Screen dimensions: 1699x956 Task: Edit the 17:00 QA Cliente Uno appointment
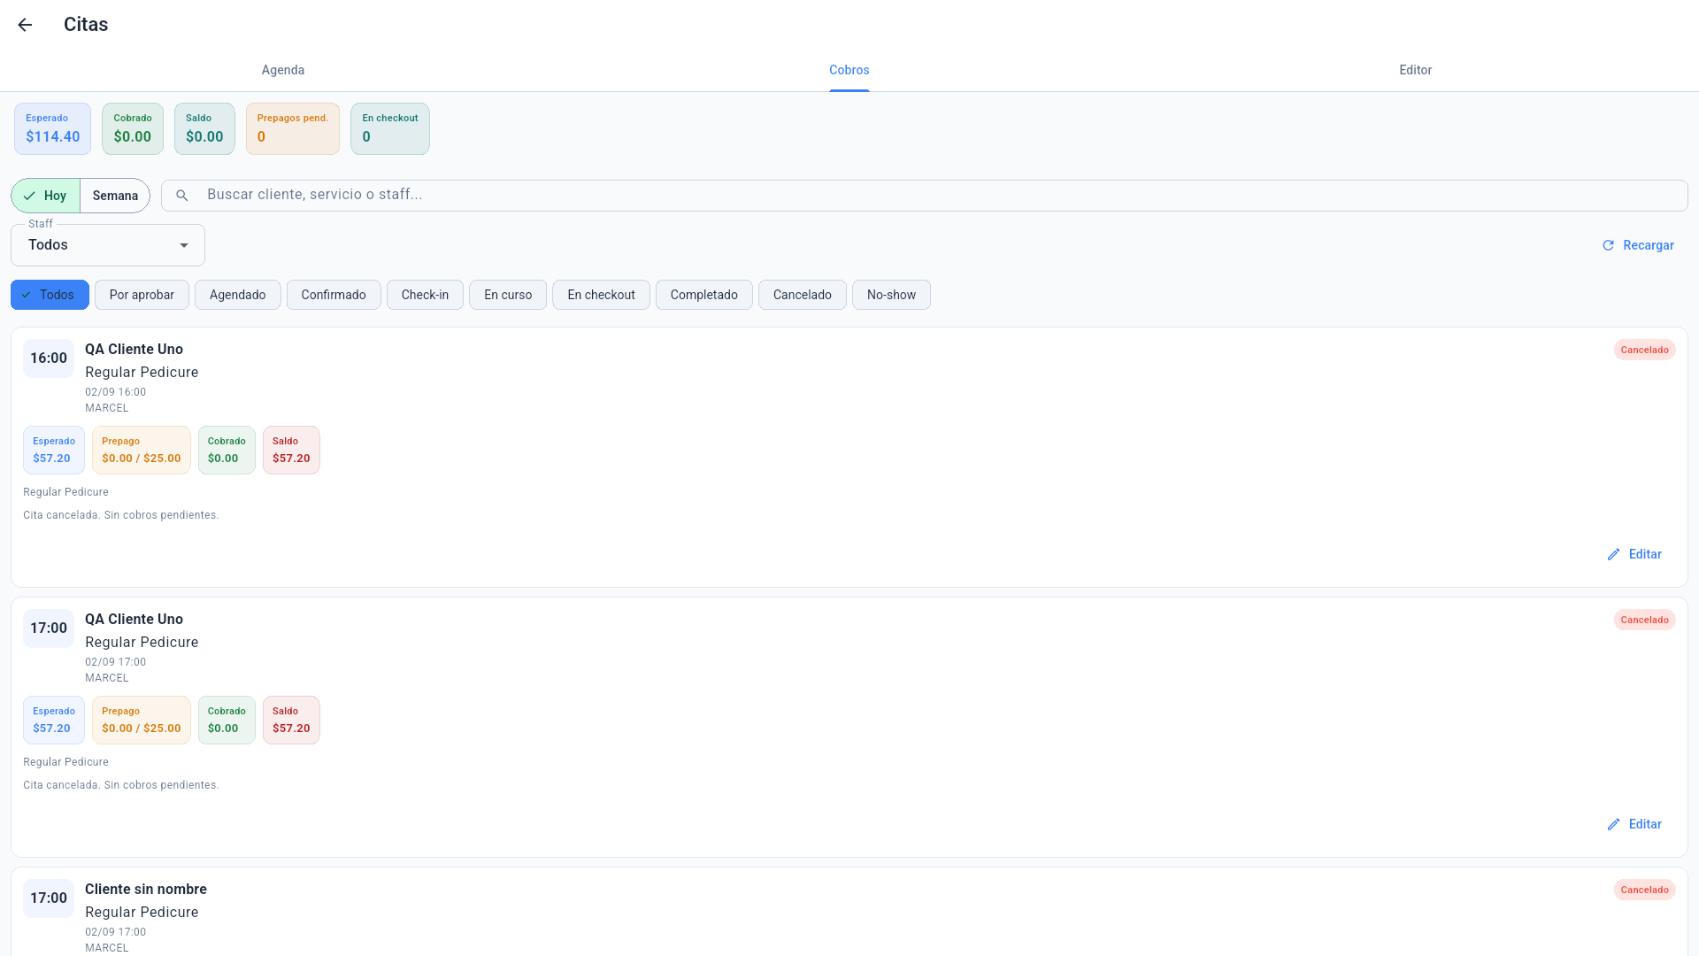click(1634, 824)
